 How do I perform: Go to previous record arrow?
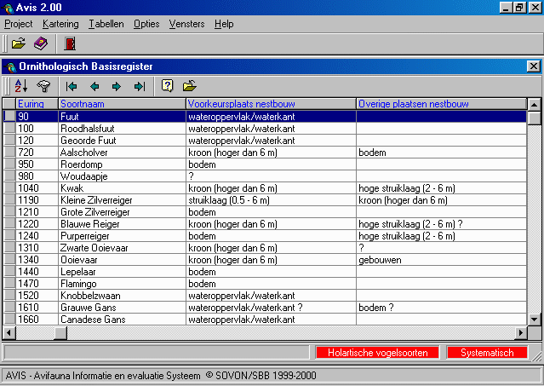[x=94, y=86]
